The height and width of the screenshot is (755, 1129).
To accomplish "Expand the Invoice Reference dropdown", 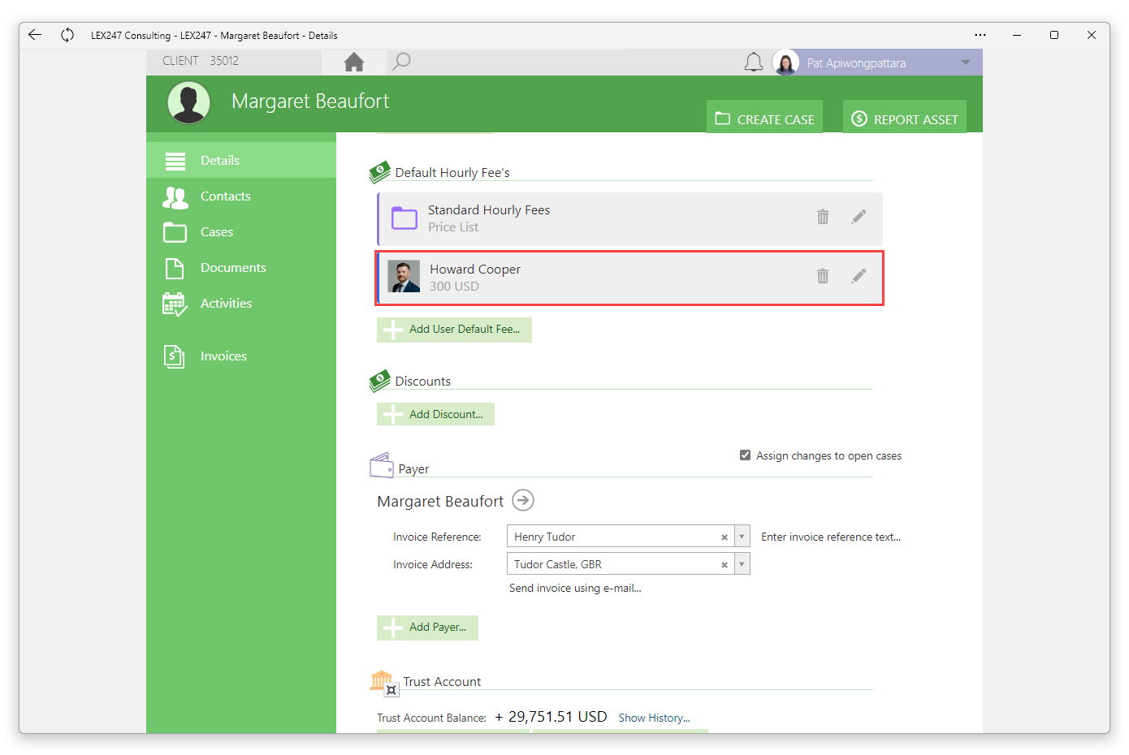I will click(x=742, y=537).
